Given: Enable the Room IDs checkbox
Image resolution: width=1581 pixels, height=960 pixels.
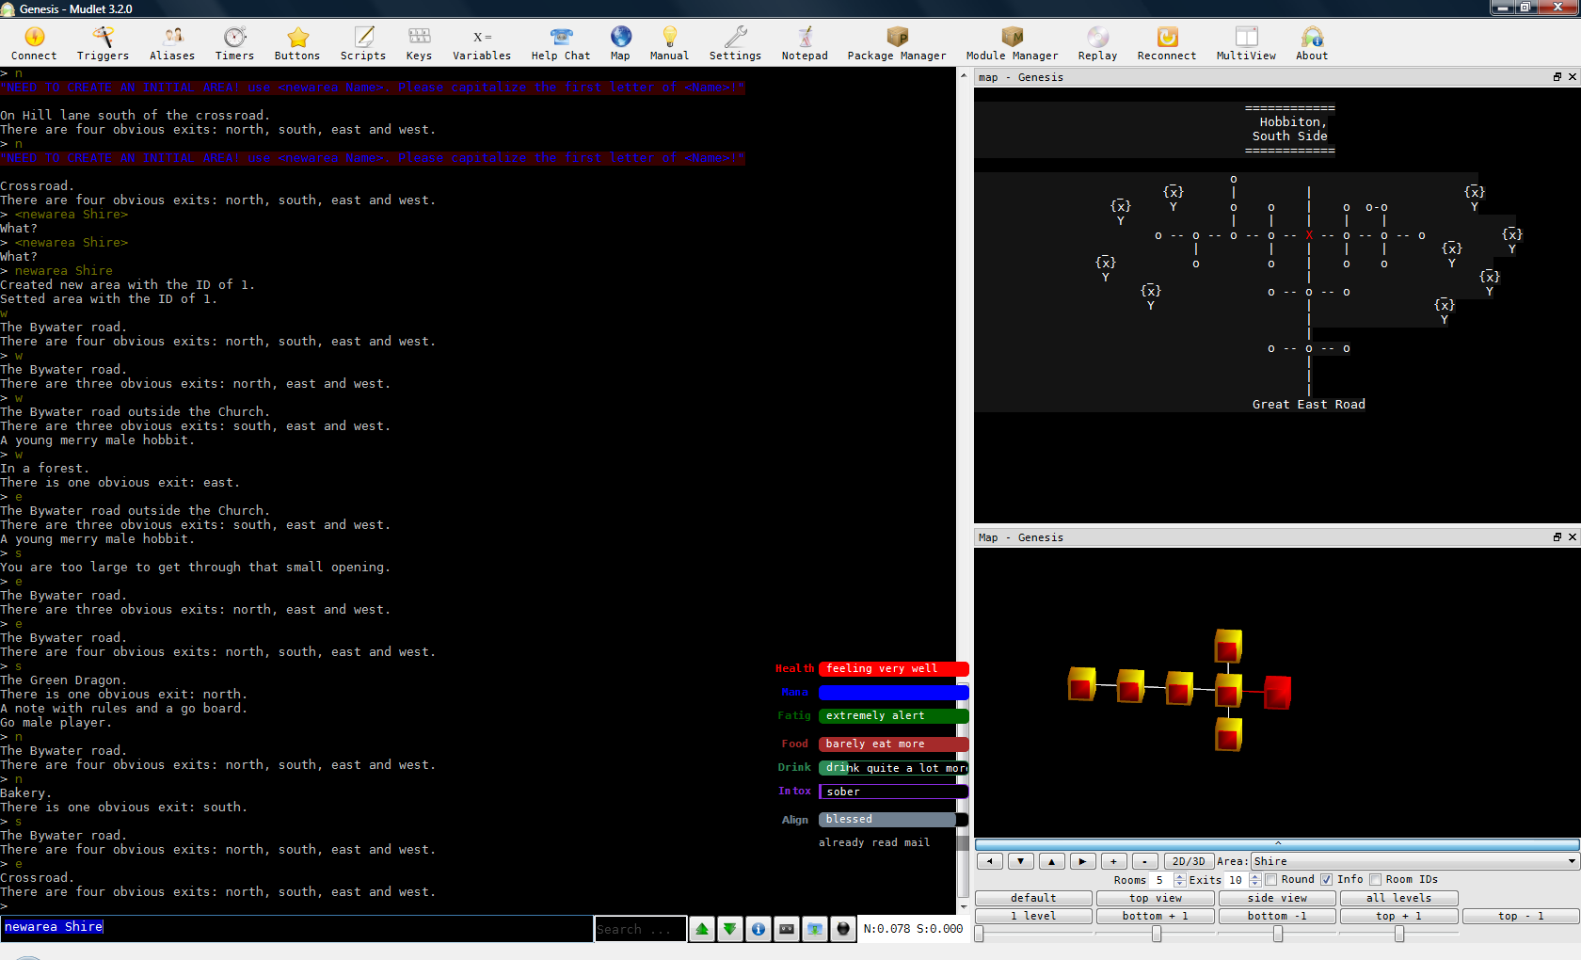Looking at the screenshot, I should click(1375, 879).
